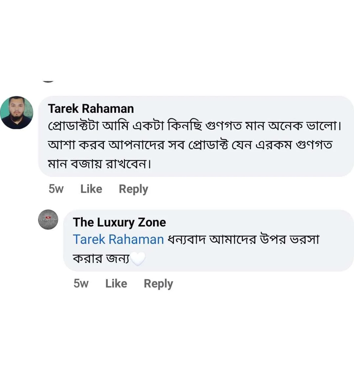Click the 5w timestamp under Tarek's comment
Image resolution: width=354 pixels, height=383 pixels.
pyautogui.click(x=56, y=189)
